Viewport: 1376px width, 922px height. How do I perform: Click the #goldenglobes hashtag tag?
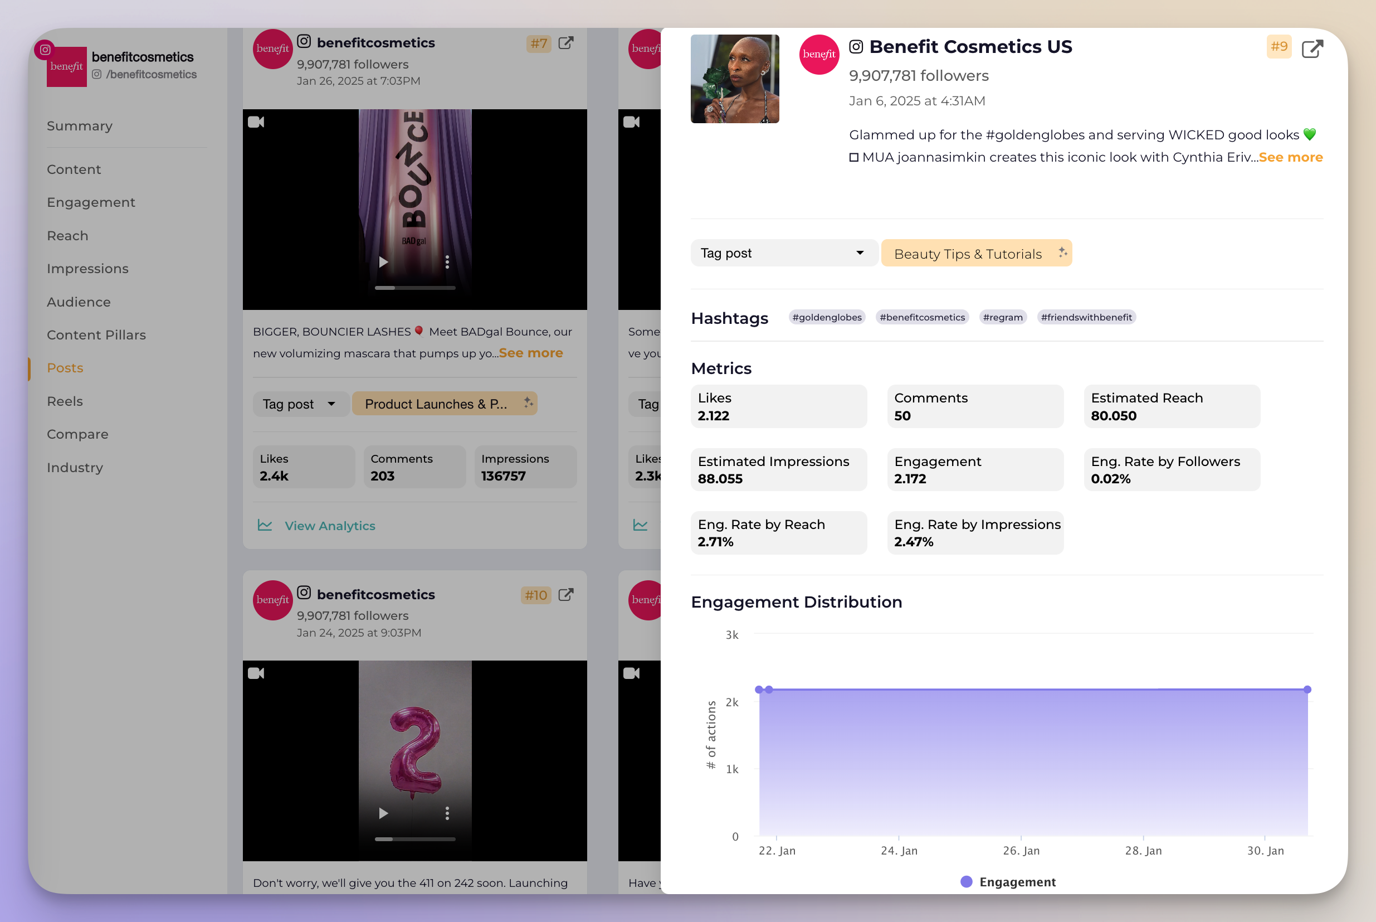click(827, 317)
